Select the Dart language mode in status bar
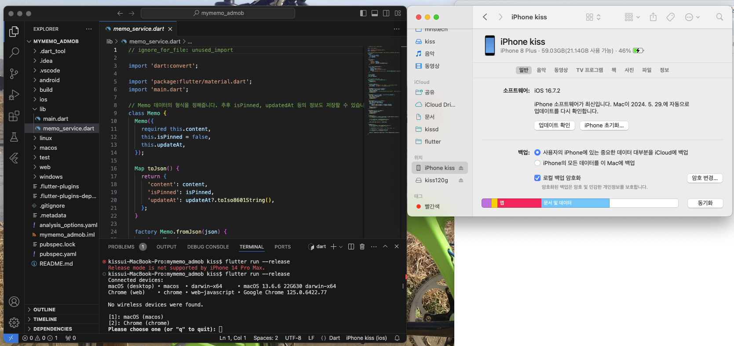This screenshot has height=346, width=734. point(335,338)
